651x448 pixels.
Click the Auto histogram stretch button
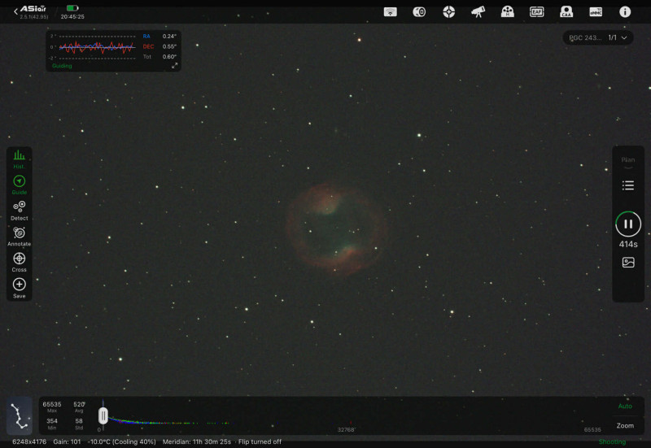click(625, 406)
